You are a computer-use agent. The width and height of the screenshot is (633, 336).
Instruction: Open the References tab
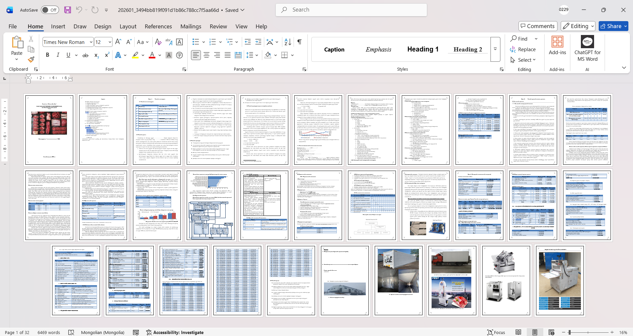coord(158,26)
